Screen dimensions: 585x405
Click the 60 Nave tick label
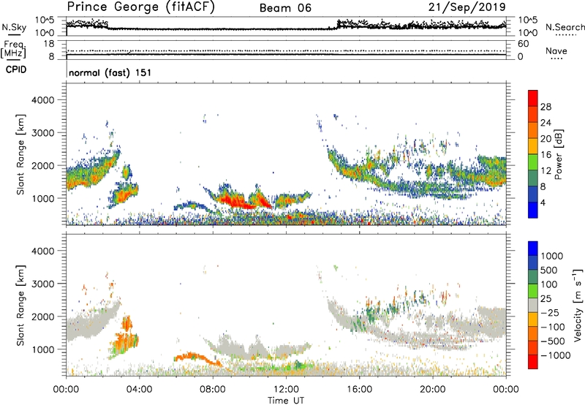[x=523, y=44]
